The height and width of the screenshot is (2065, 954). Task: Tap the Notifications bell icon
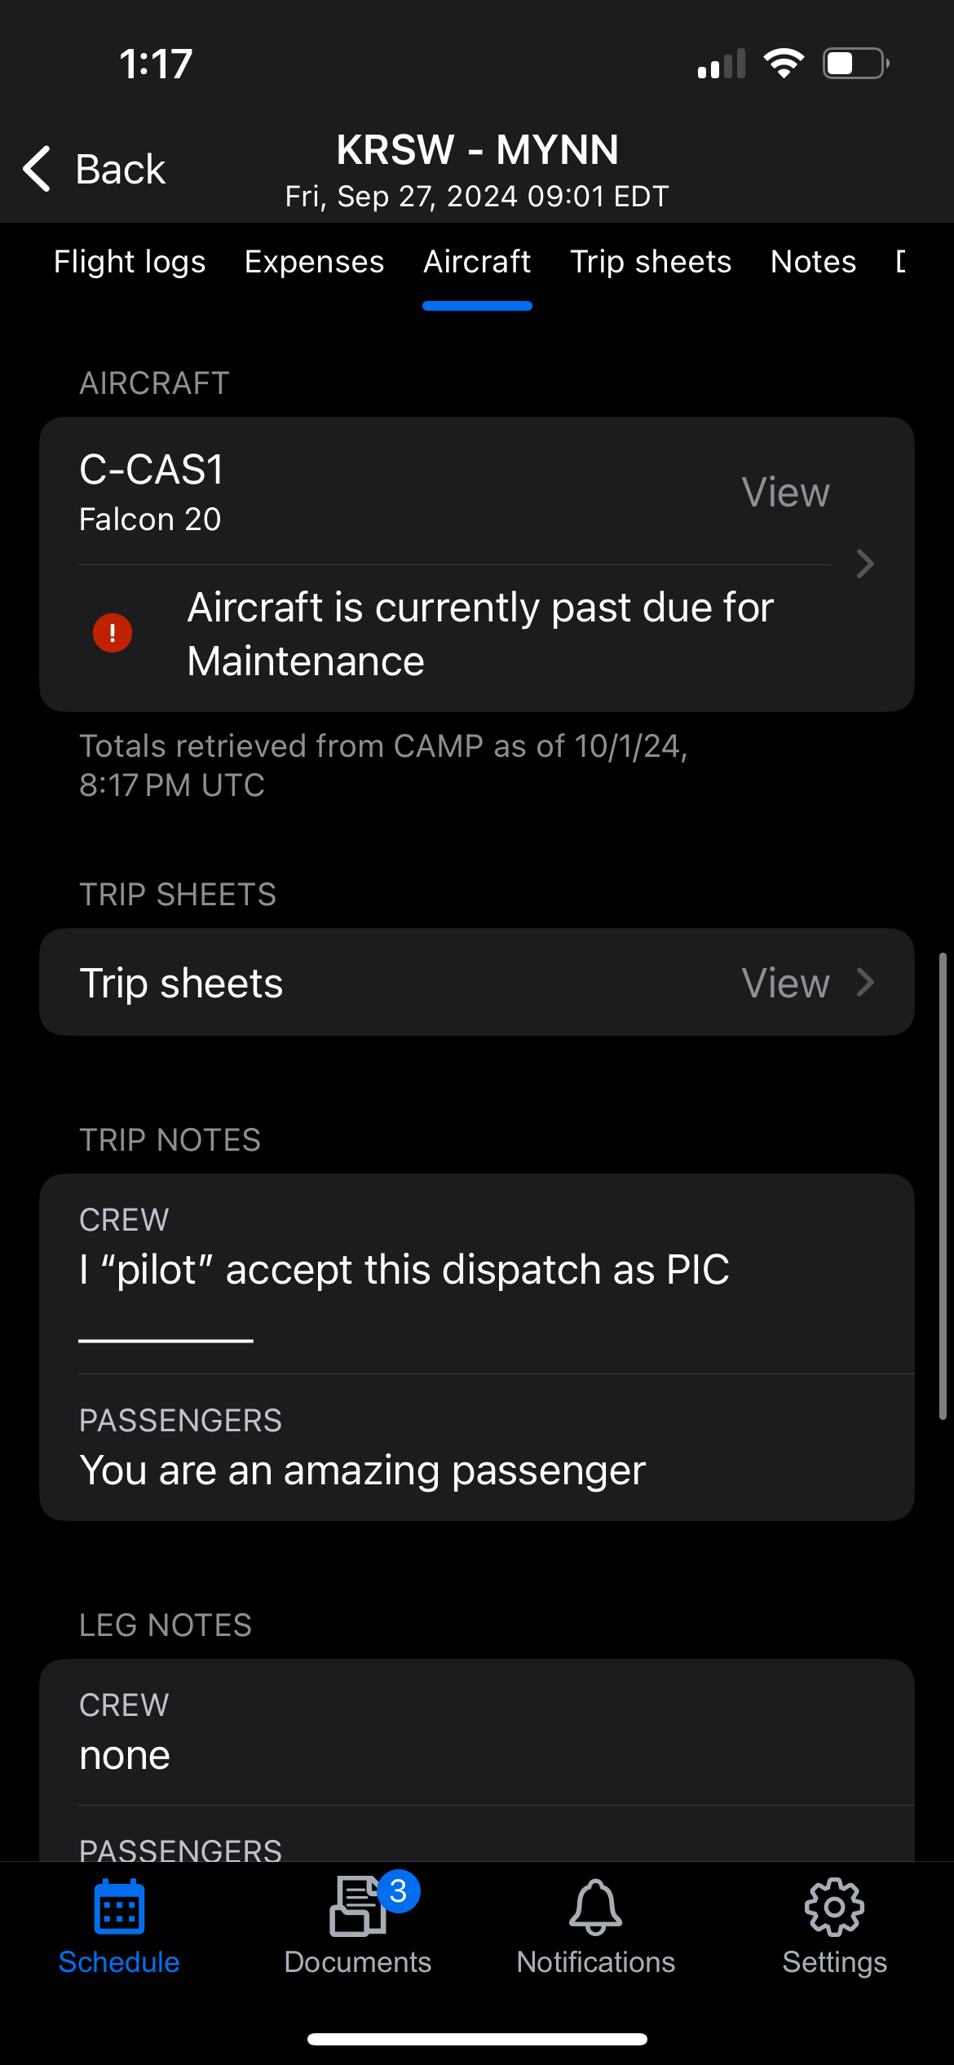click(x=595, y=1907)
